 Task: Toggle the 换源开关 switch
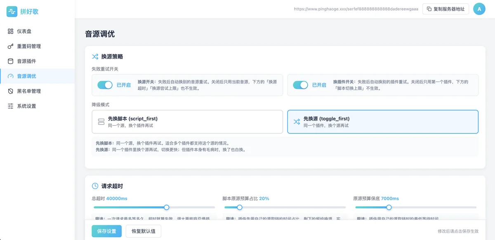click(x=105, y=85)
